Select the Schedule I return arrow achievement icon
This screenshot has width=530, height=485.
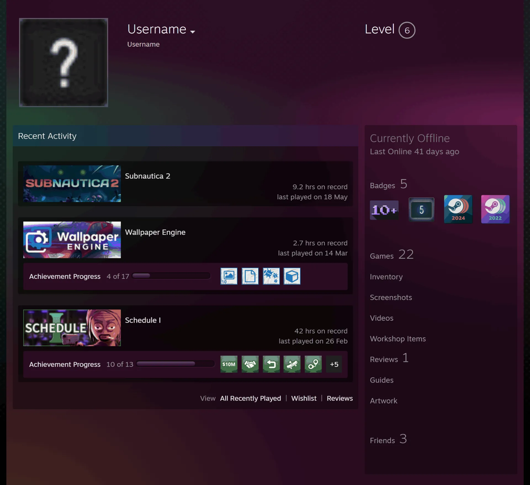[271, 364]
